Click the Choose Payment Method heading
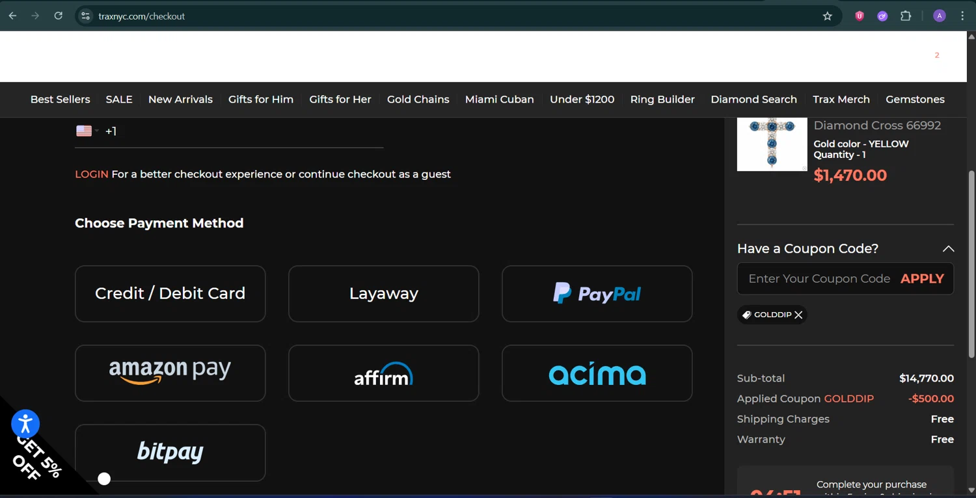This screenshot has height=498, width=976. [x=159, y=223]
